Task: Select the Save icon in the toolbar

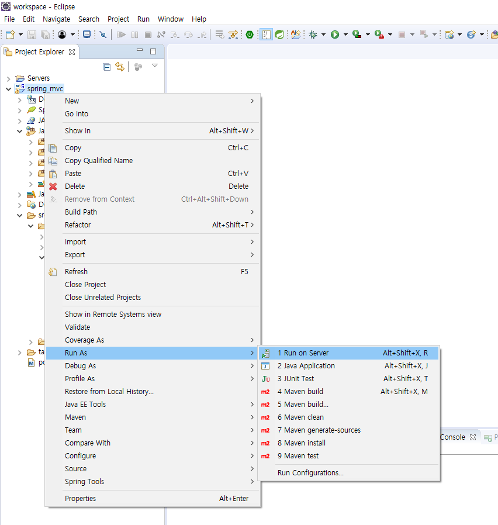Action: tap(31, 35)
